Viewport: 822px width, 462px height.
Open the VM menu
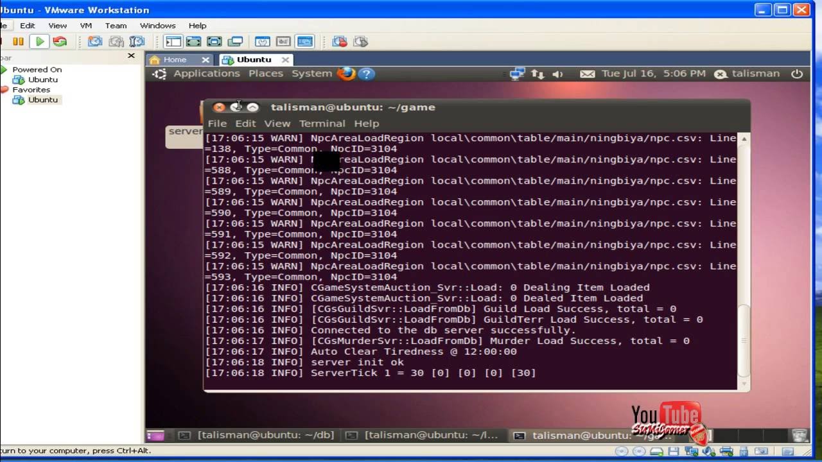[x=86, y=26]
